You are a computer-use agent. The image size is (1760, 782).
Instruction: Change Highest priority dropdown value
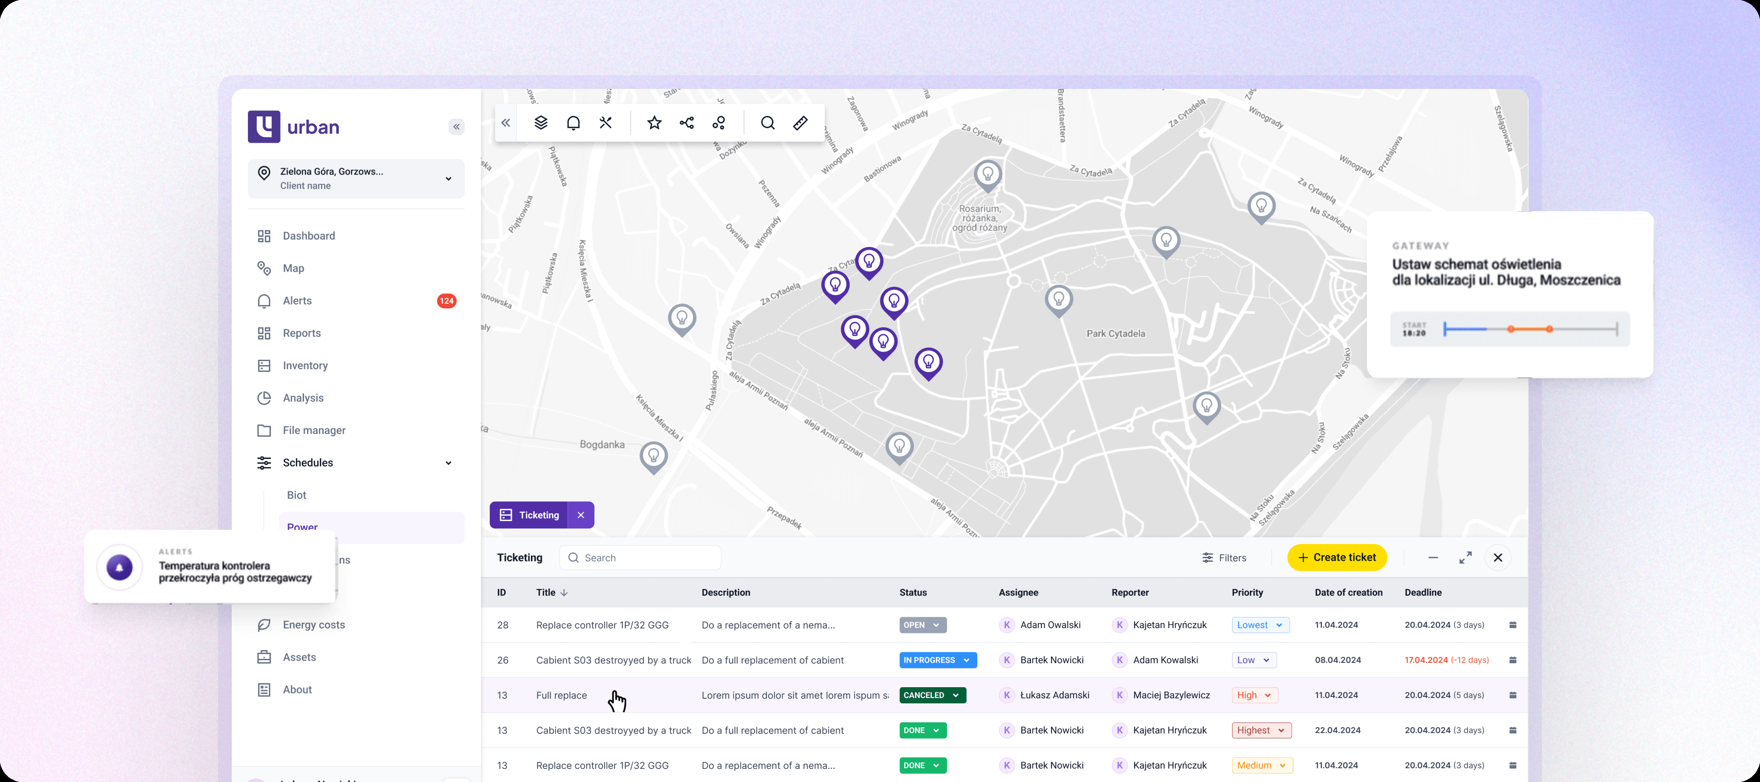pyautogui.click(x=1261, y=730)
